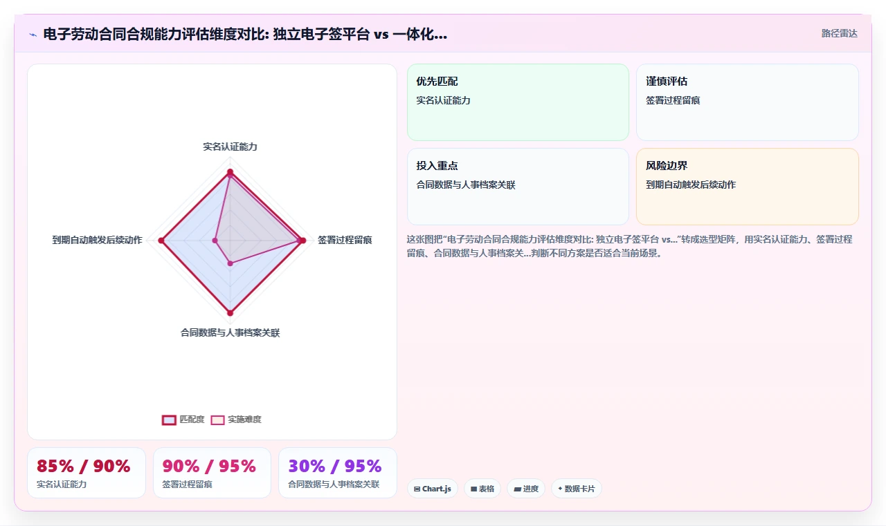The image size is (886, 526).
Task: Click the 合同数据与人事档案关联 radar axis label
Action: (x=230, y=332)
